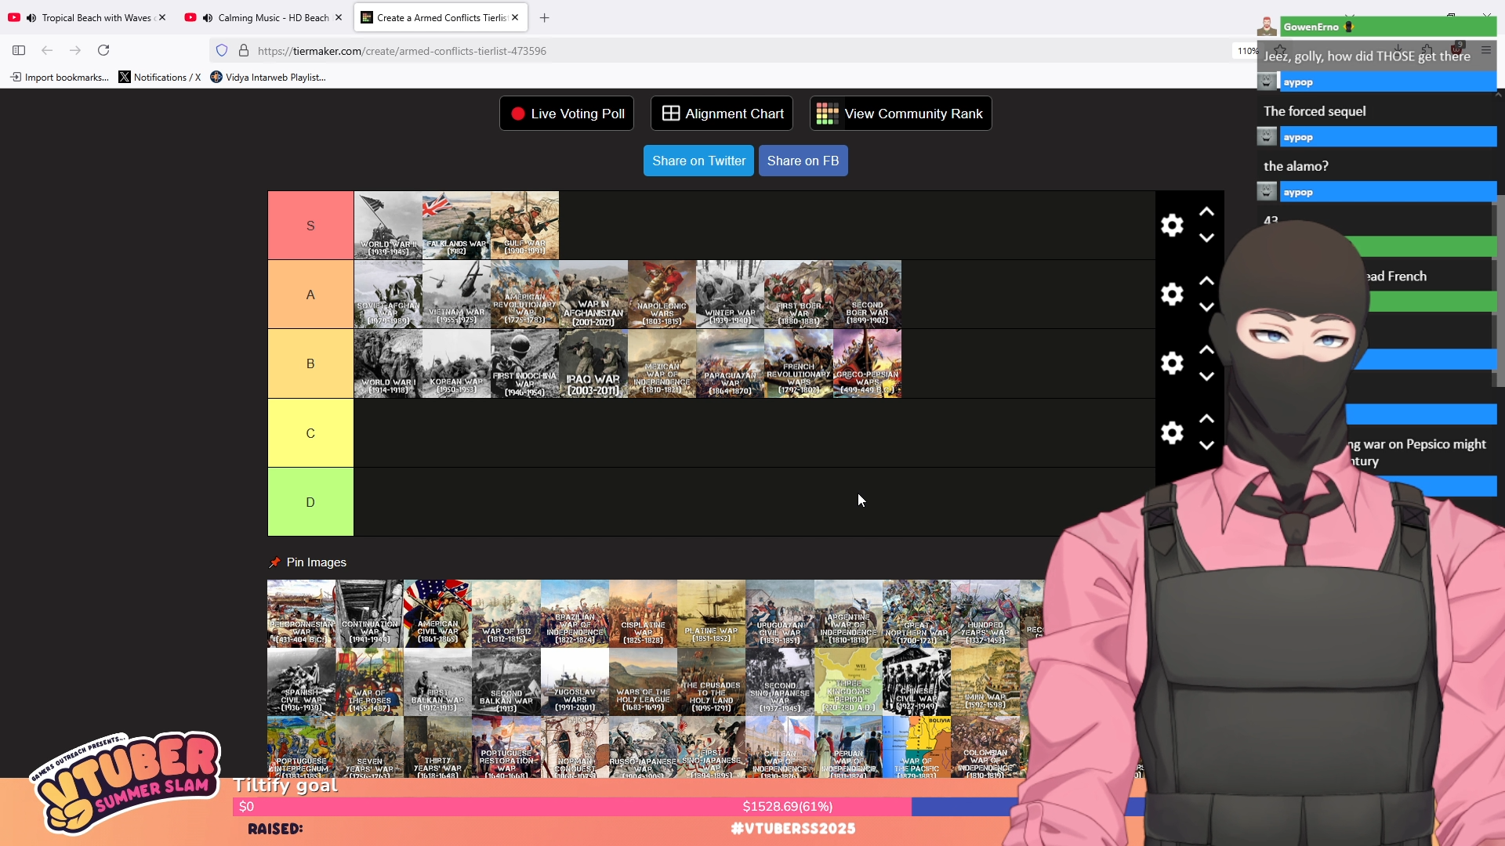Image resolution: width=1505 pixels, height=846 pixels.
Task: Close the Tropical Beach tab
Action: (x=162, y=17)
